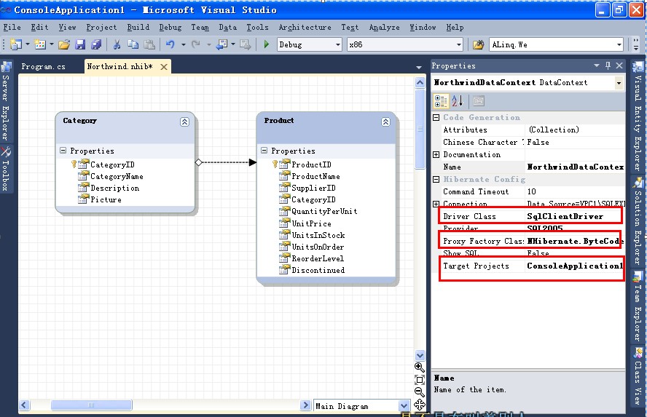Click the horizontal scrollbar left arrow
The height and width of the screenshot is (417, 647).
[x=24, y=405]
